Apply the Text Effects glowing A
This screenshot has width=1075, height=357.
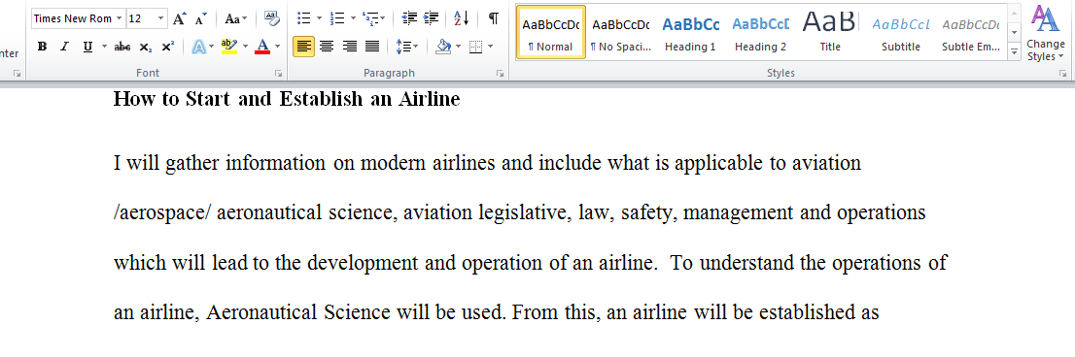[199, 48]
